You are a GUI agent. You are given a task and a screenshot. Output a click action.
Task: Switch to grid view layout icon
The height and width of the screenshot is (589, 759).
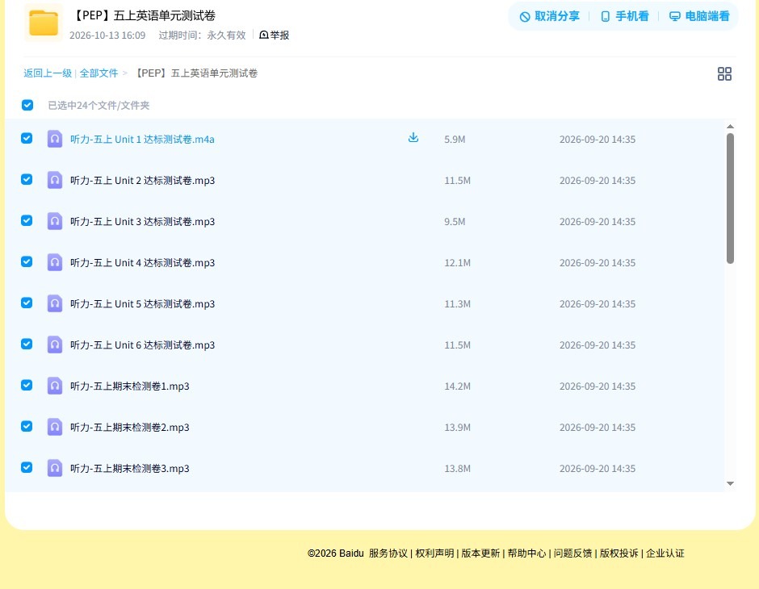(x=724, y=73)
